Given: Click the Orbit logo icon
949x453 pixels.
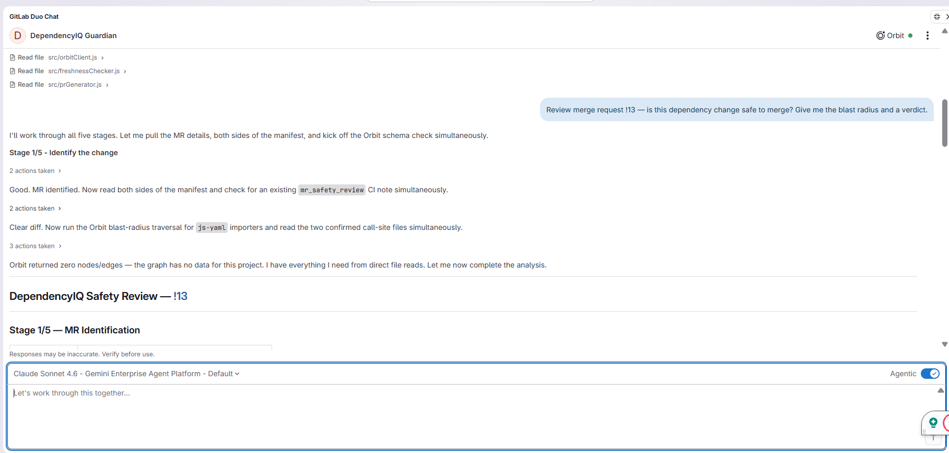Looking at the screenshot, I should pyautogui.click(x=881, y=36).
